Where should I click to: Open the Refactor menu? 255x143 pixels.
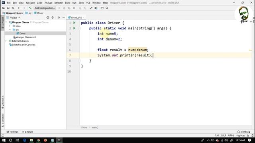point(59,3)
